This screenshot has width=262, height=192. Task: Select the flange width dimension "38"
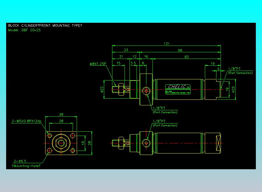coord(61,114)
